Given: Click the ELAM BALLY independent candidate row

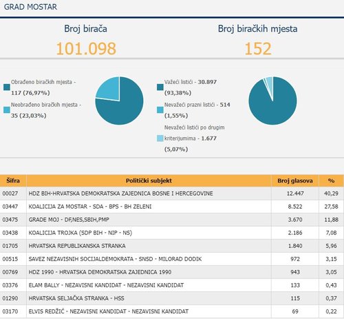Looking at the screenshot, I should tap(172, 285).
